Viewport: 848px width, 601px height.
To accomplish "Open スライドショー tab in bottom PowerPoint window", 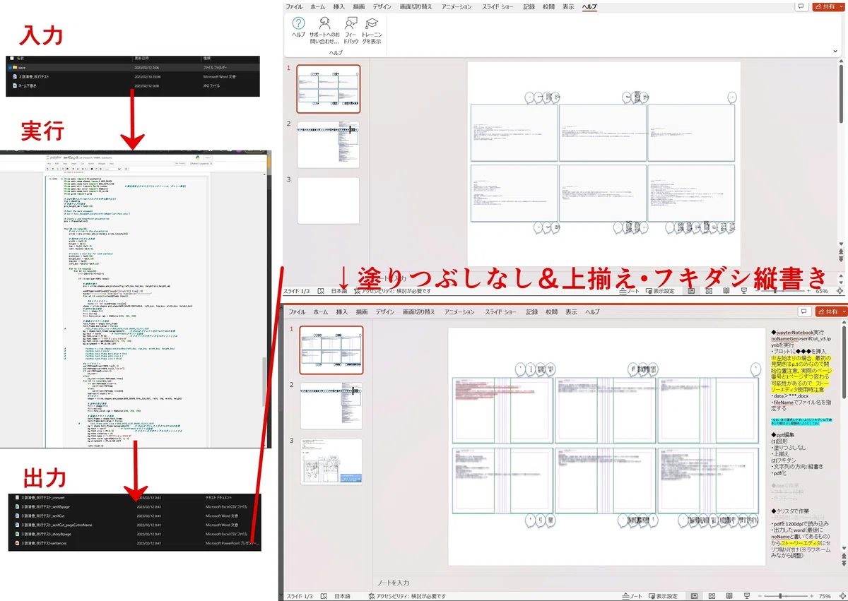I will click(499, 311).
